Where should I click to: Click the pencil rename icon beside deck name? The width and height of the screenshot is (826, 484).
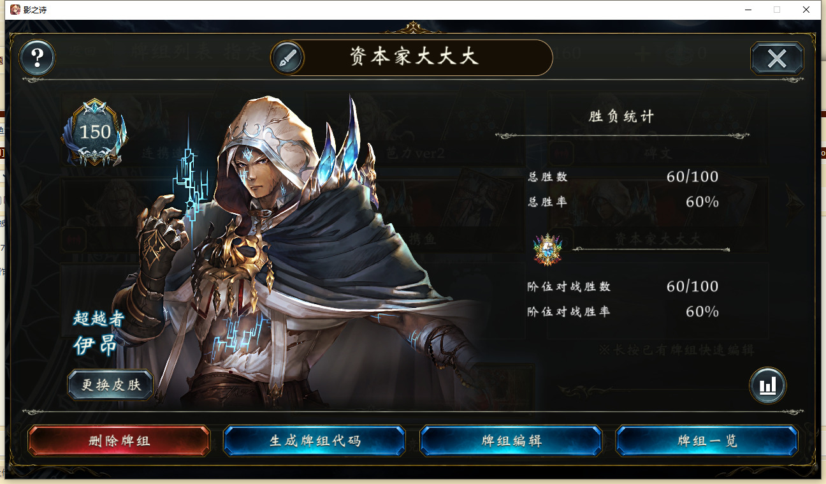click(x=287, y=58)
